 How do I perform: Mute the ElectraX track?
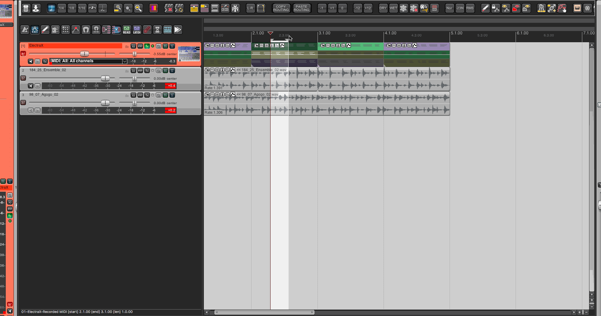[165, 46]
